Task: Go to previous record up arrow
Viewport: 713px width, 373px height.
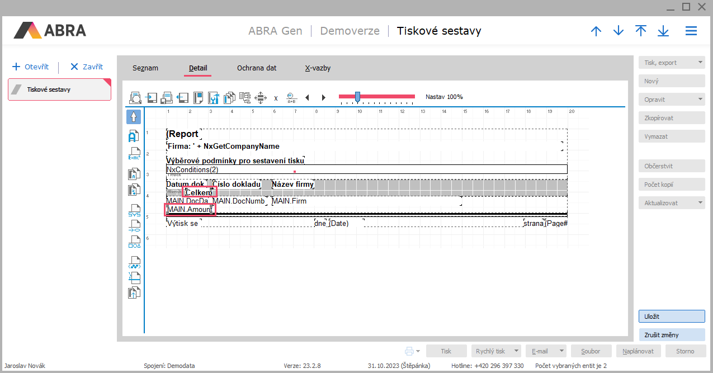Action: tap(596, 31)
